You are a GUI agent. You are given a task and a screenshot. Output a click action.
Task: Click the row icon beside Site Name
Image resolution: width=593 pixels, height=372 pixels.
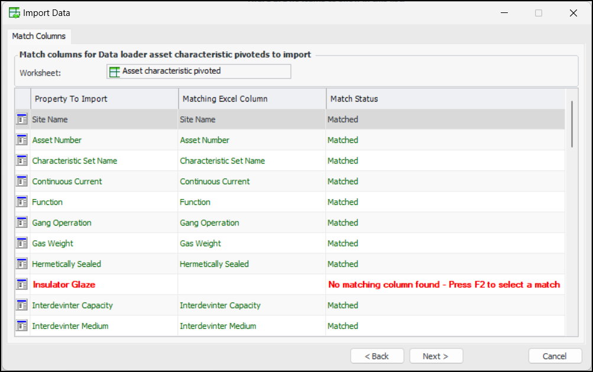click(x=22, y=119)
